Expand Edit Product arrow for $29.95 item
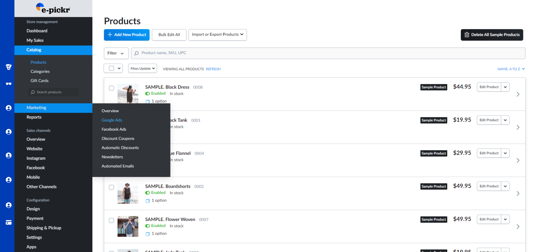Viewport: 533px width, 252px height. tap(505, 153)
